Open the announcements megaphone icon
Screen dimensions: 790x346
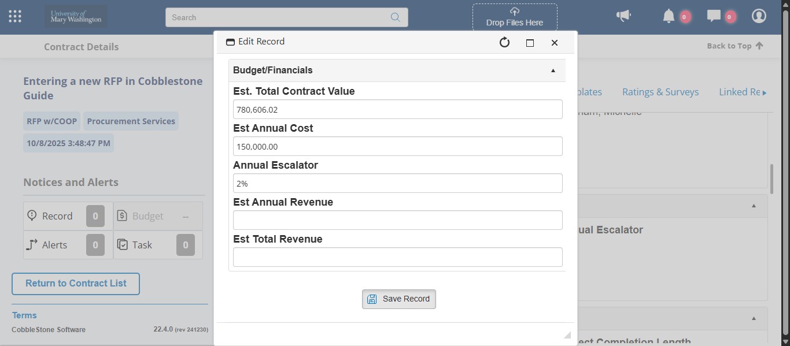coord(623,16)
